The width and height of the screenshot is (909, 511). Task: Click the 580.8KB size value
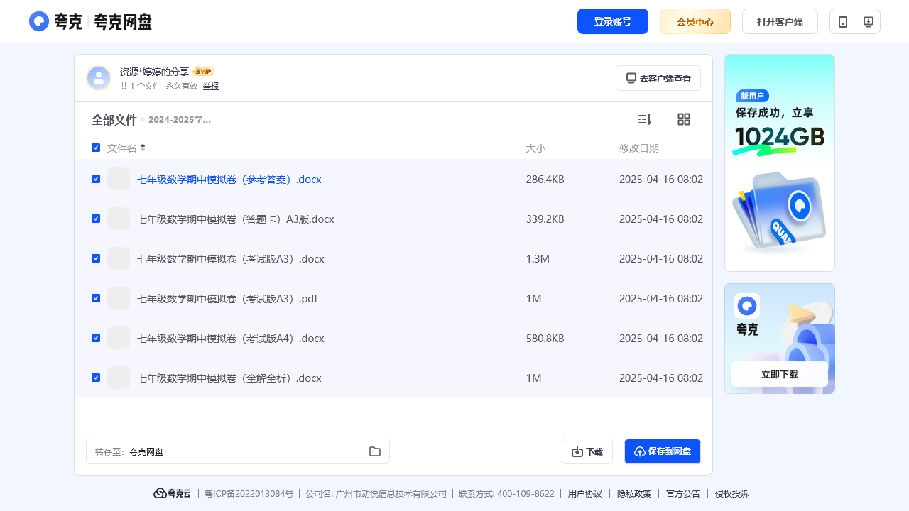pyautogui.click(x=545, y=339)
